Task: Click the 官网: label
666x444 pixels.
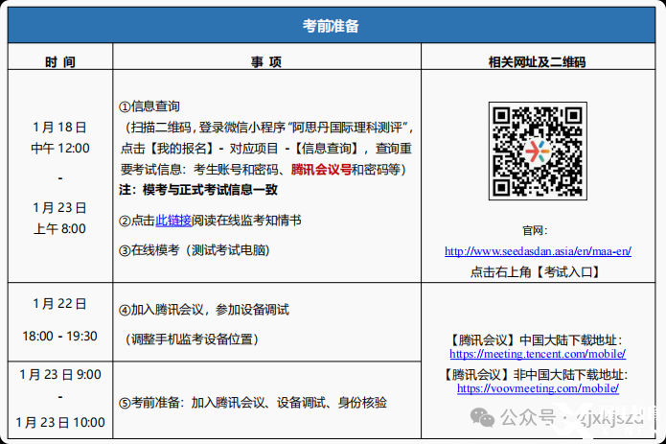Action: 535,231
